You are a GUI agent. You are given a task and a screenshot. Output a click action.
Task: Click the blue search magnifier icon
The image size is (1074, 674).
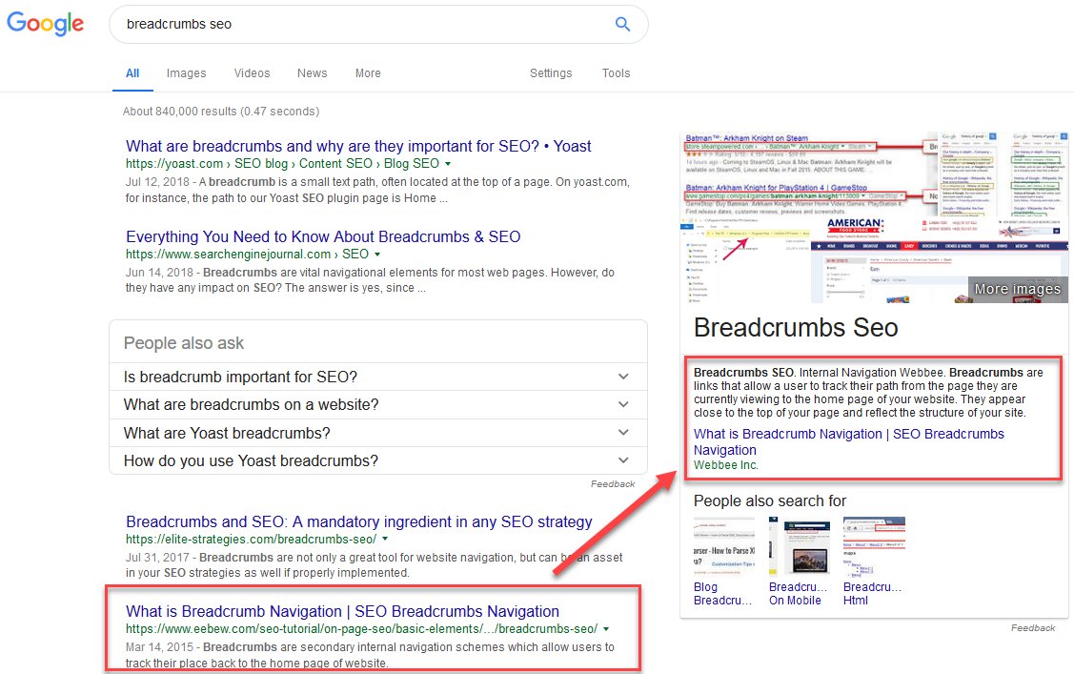(622, 24)
